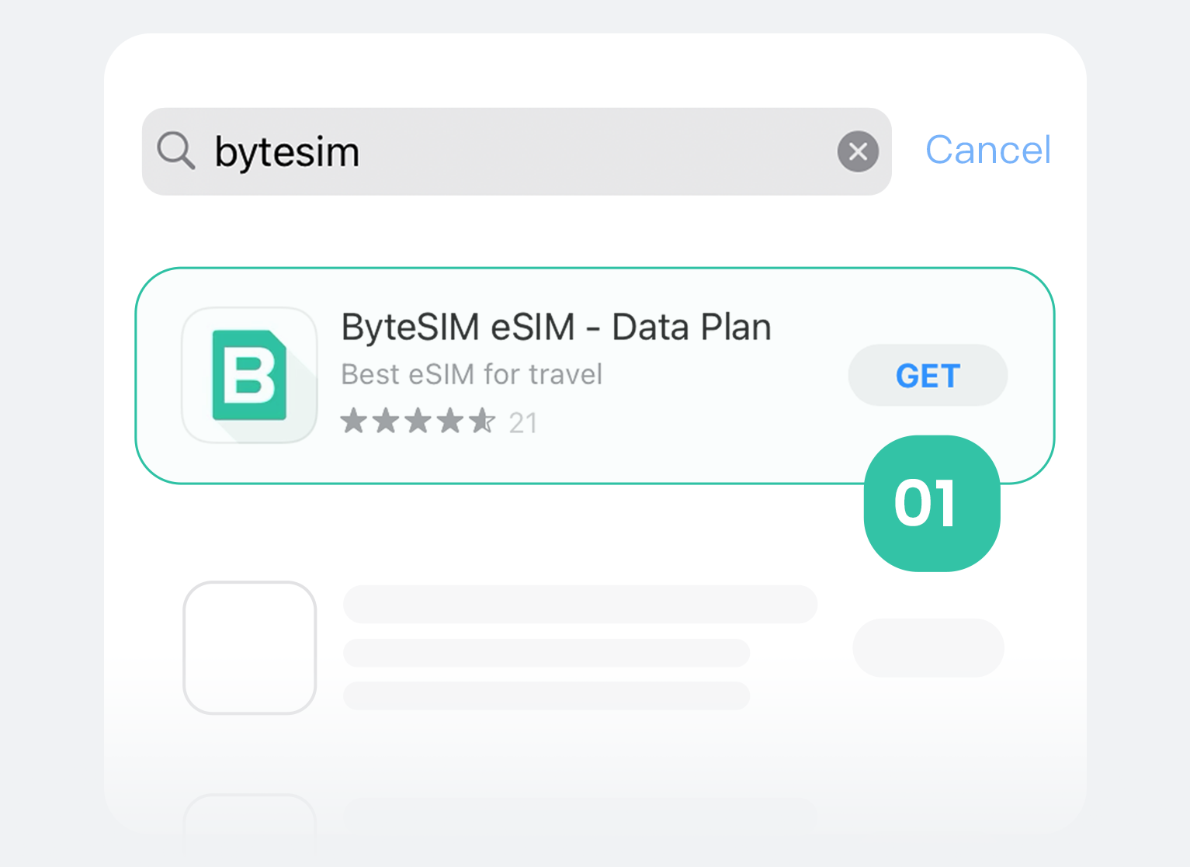Tap the Cancel link

[987, 150]
